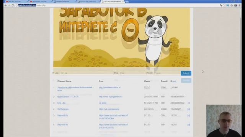Click the Channel Name column header
The image size is (245, 137).
(x=64, y=81)
